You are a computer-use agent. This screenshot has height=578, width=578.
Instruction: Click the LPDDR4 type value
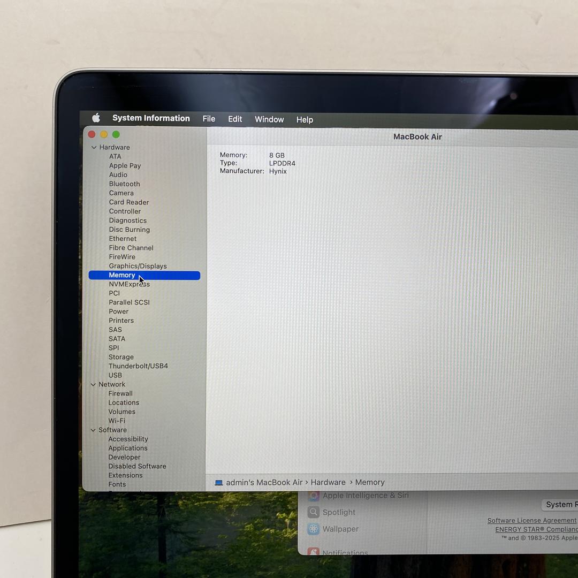coord(282,163)
